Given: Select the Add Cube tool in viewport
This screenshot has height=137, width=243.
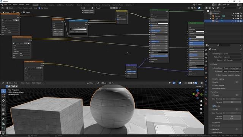Looking at the screenshot, I should 3,129.
